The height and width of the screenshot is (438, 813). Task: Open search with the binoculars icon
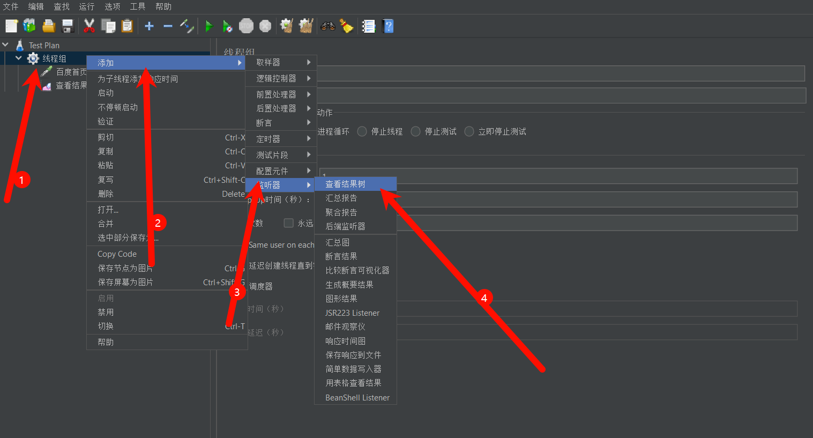(327, 25)
